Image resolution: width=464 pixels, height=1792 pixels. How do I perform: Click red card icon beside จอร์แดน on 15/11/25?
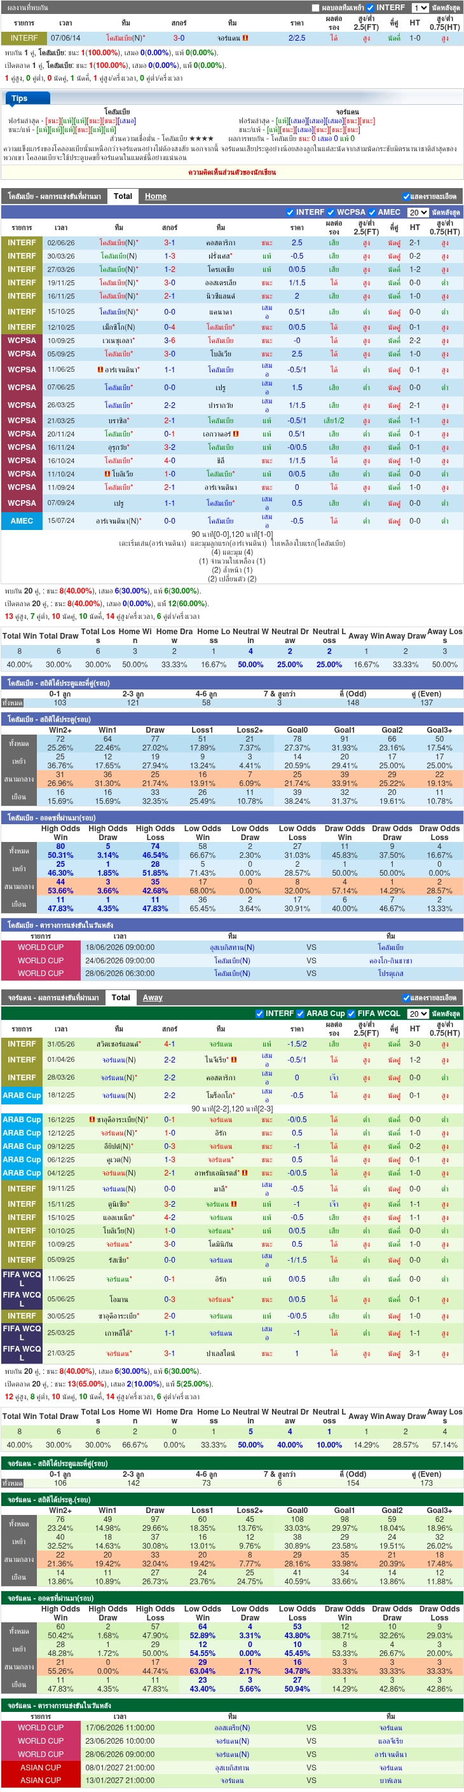click(233, 1204)
